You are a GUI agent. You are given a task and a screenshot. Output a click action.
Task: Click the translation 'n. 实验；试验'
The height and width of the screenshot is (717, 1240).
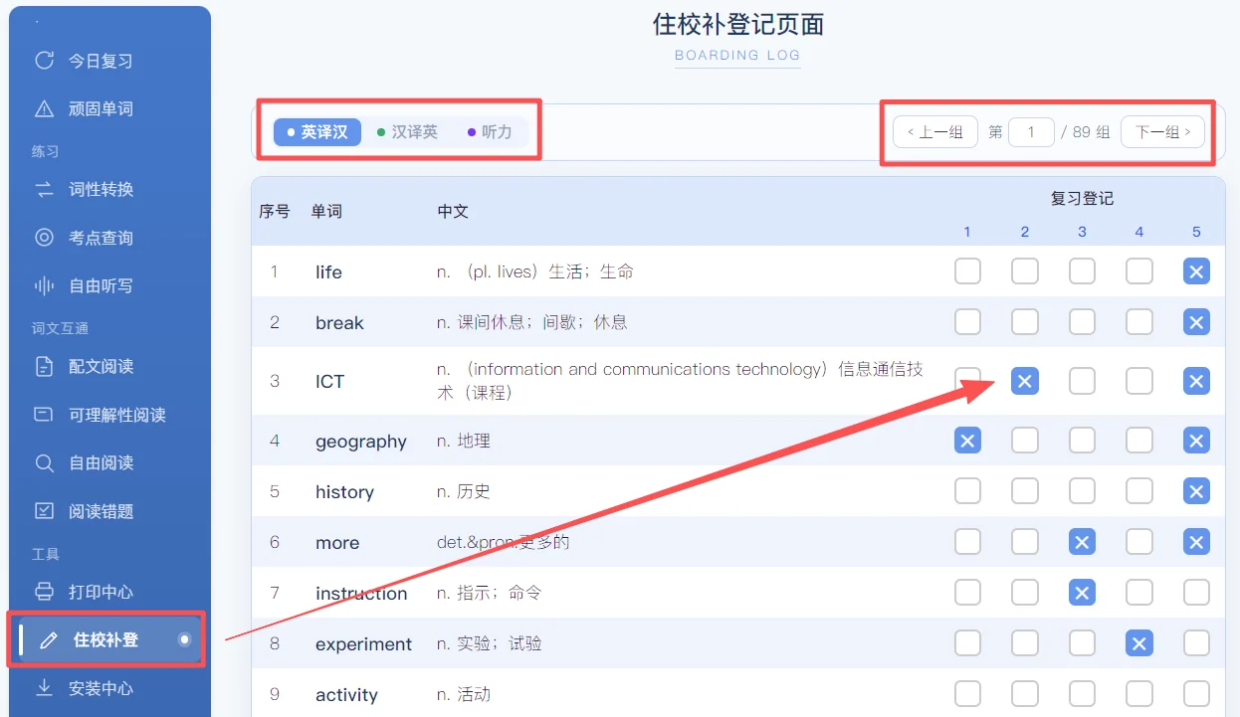tap(490, 643)
